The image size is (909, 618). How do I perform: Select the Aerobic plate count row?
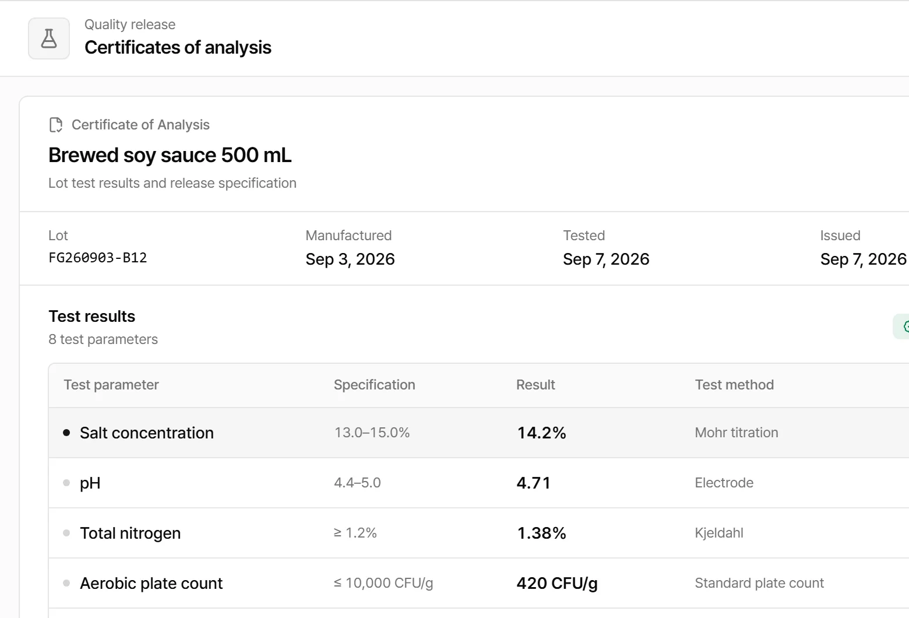(478, 583)
